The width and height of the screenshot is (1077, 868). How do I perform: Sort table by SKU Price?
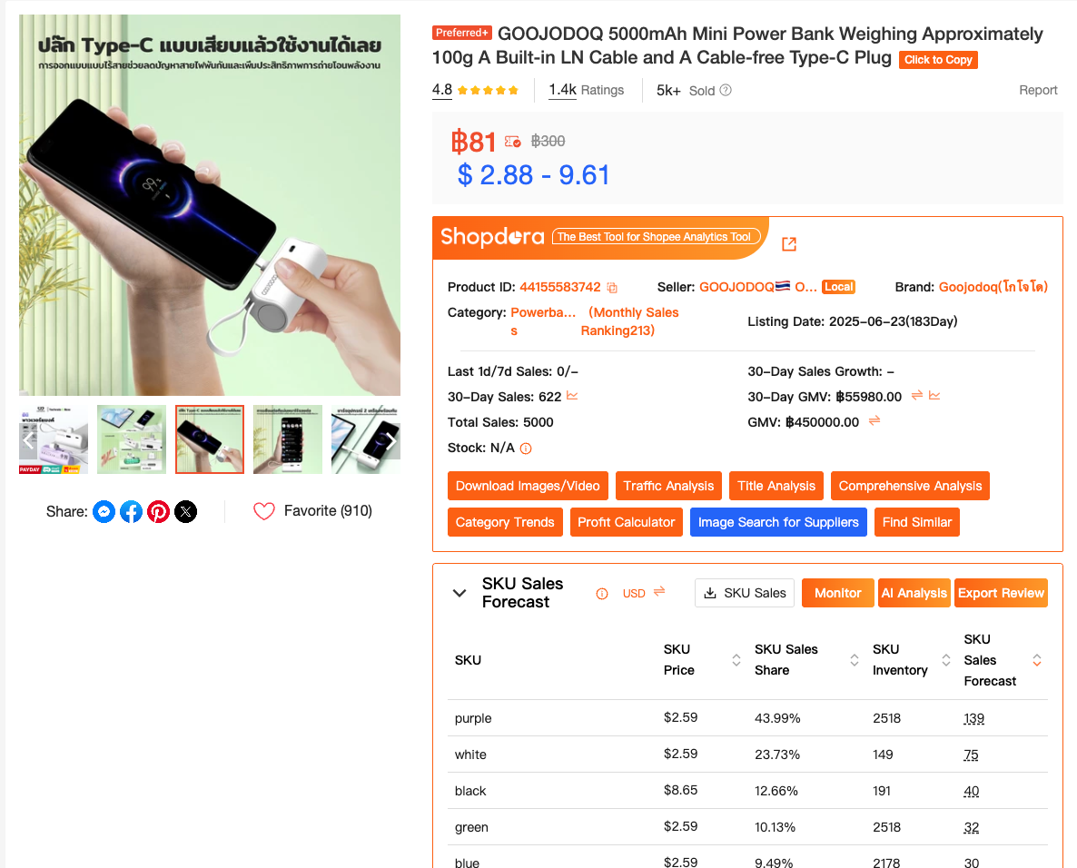coord(736,660)
